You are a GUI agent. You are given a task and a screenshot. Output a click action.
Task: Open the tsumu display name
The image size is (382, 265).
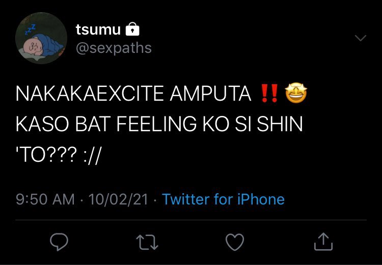point(98,30)
